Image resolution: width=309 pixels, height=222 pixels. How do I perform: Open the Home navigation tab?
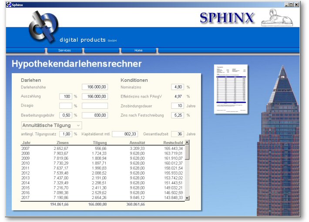tap(138, 50)
